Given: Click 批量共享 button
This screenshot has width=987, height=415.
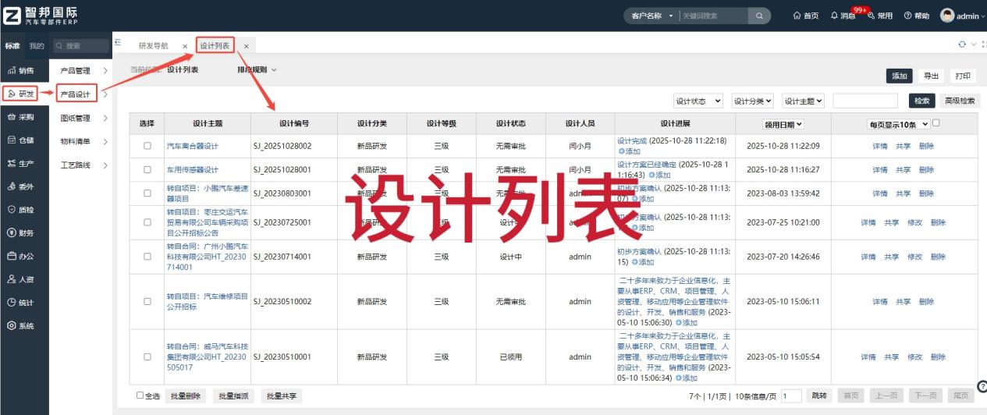Looking at the screenshot, I should pos(282,395).
